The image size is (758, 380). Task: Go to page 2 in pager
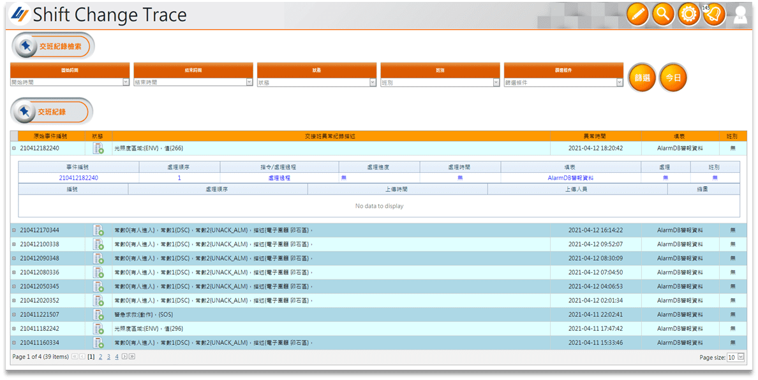100,357
